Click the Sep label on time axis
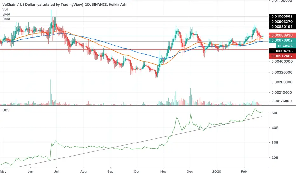The image size is (296, 175). pos(110,171)
